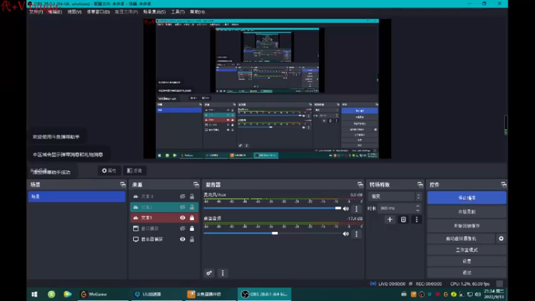The width and height of the screenshot is (535, 301).
Task: Open the Windows Start menu
Action: point(35,294)
